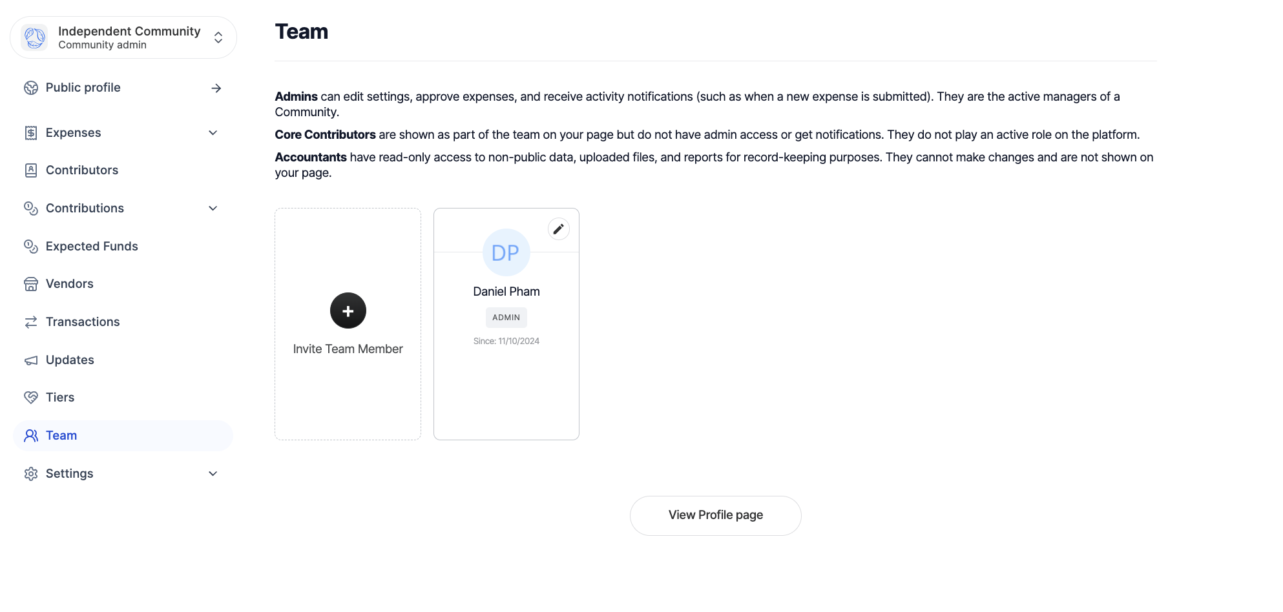The height and width of the screenshot is (612, 1283).
Task: Click the Independent Community logo icon
Action: tap(34, 37)
